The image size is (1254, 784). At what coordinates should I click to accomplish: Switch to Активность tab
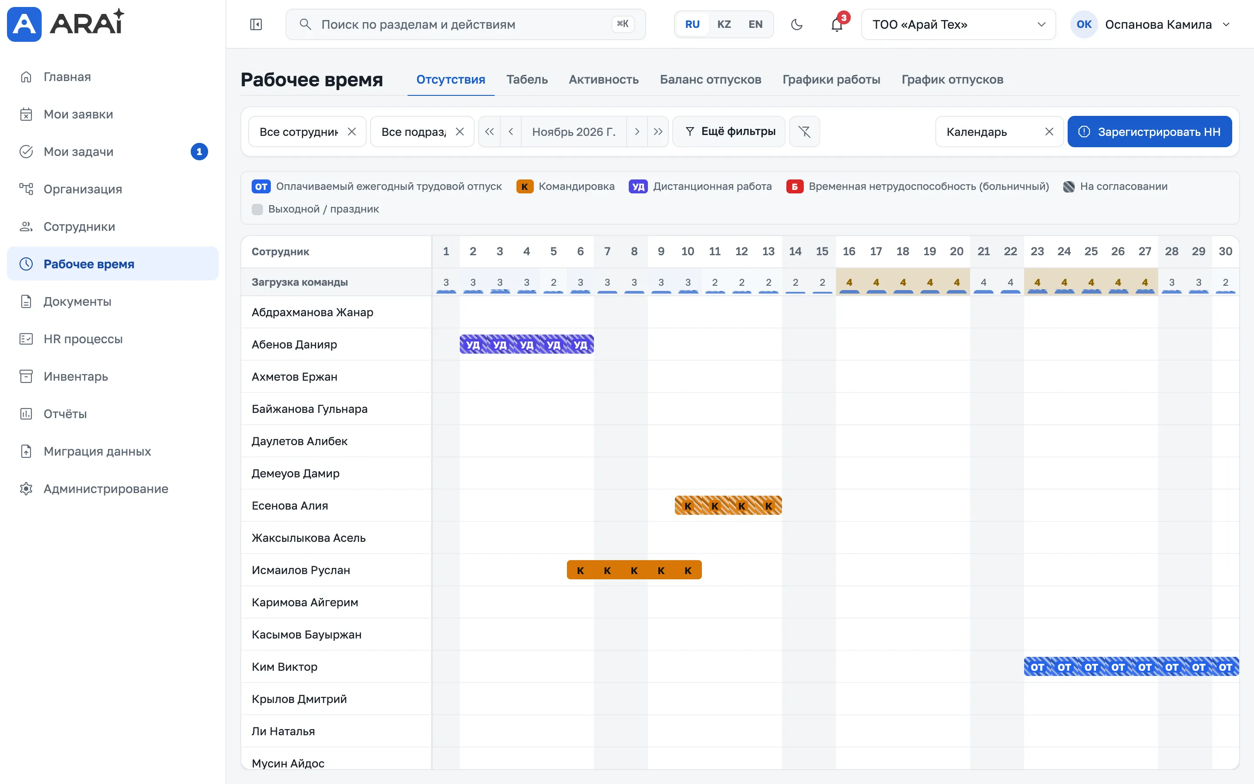(603, 79)
